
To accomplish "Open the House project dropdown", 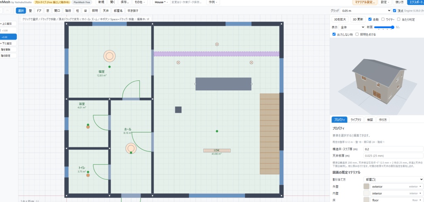I will [x=161, y=2].
